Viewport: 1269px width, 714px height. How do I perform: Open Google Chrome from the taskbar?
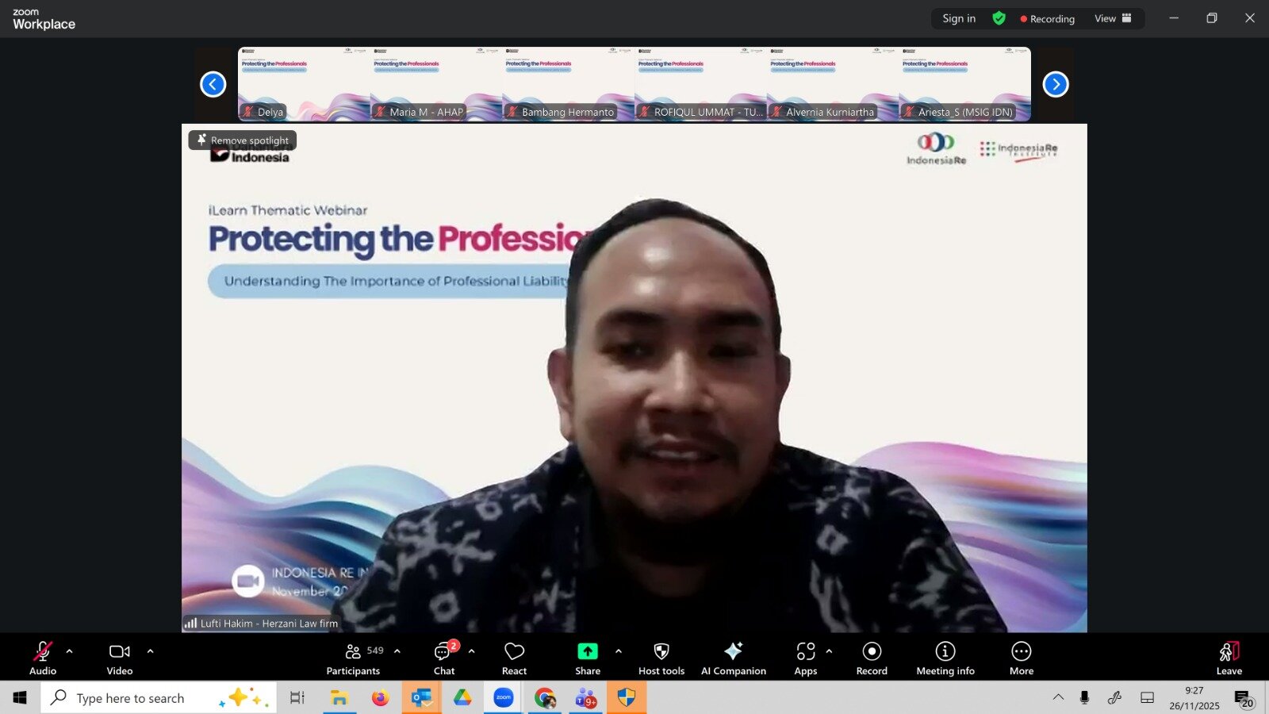[545, 698]
